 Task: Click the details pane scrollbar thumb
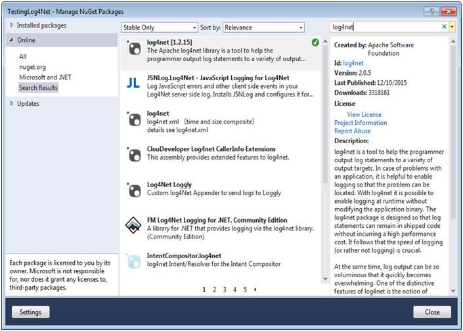(453, 132)
